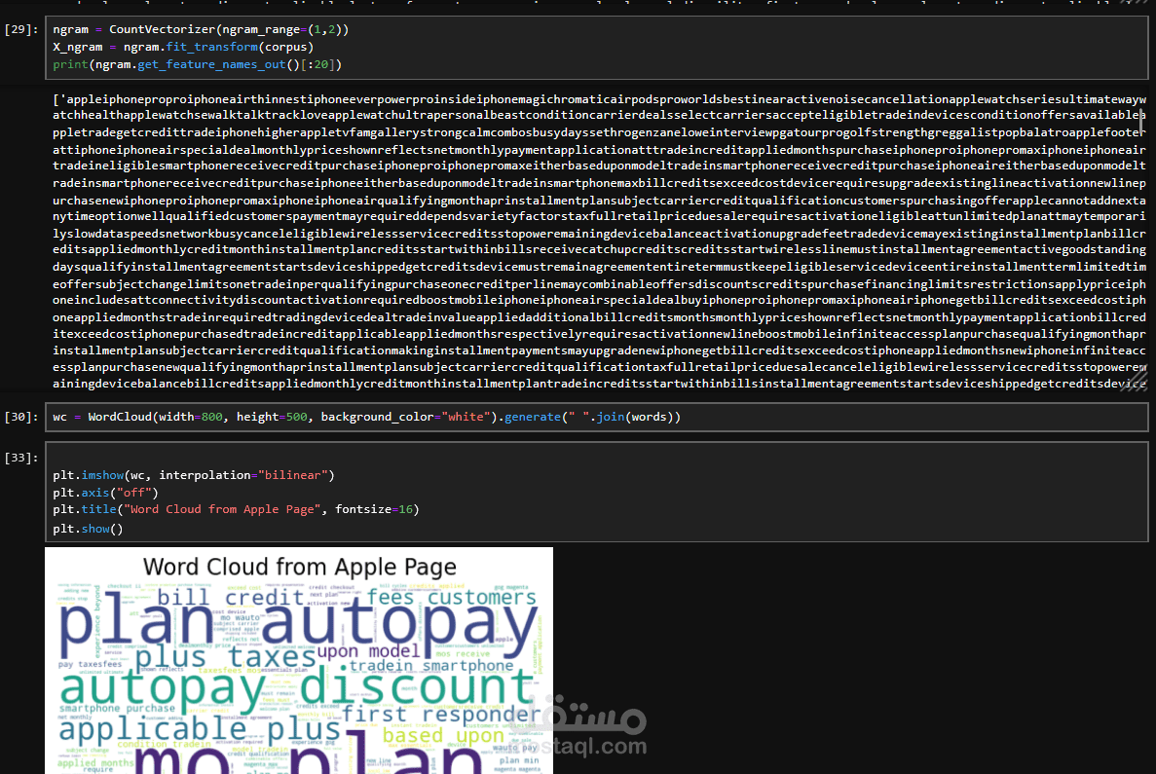Click 'applicable plus' in the word cloud
The height and width of the screenshot is (774, 1156).
200,730
